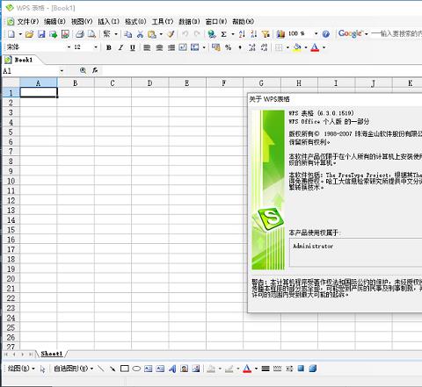Draw an arrow line
This screenshot has width=422, height=387.
click(x=113, y=369)
